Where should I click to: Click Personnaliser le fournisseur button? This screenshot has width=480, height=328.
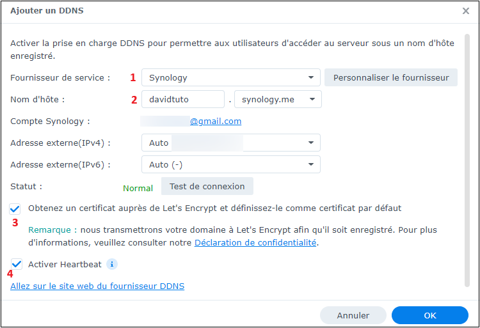pos(391,77)
